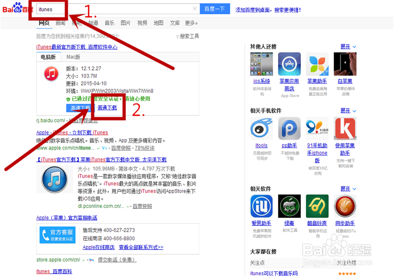Open the 快用苹果助手 text link

[345, 149]
